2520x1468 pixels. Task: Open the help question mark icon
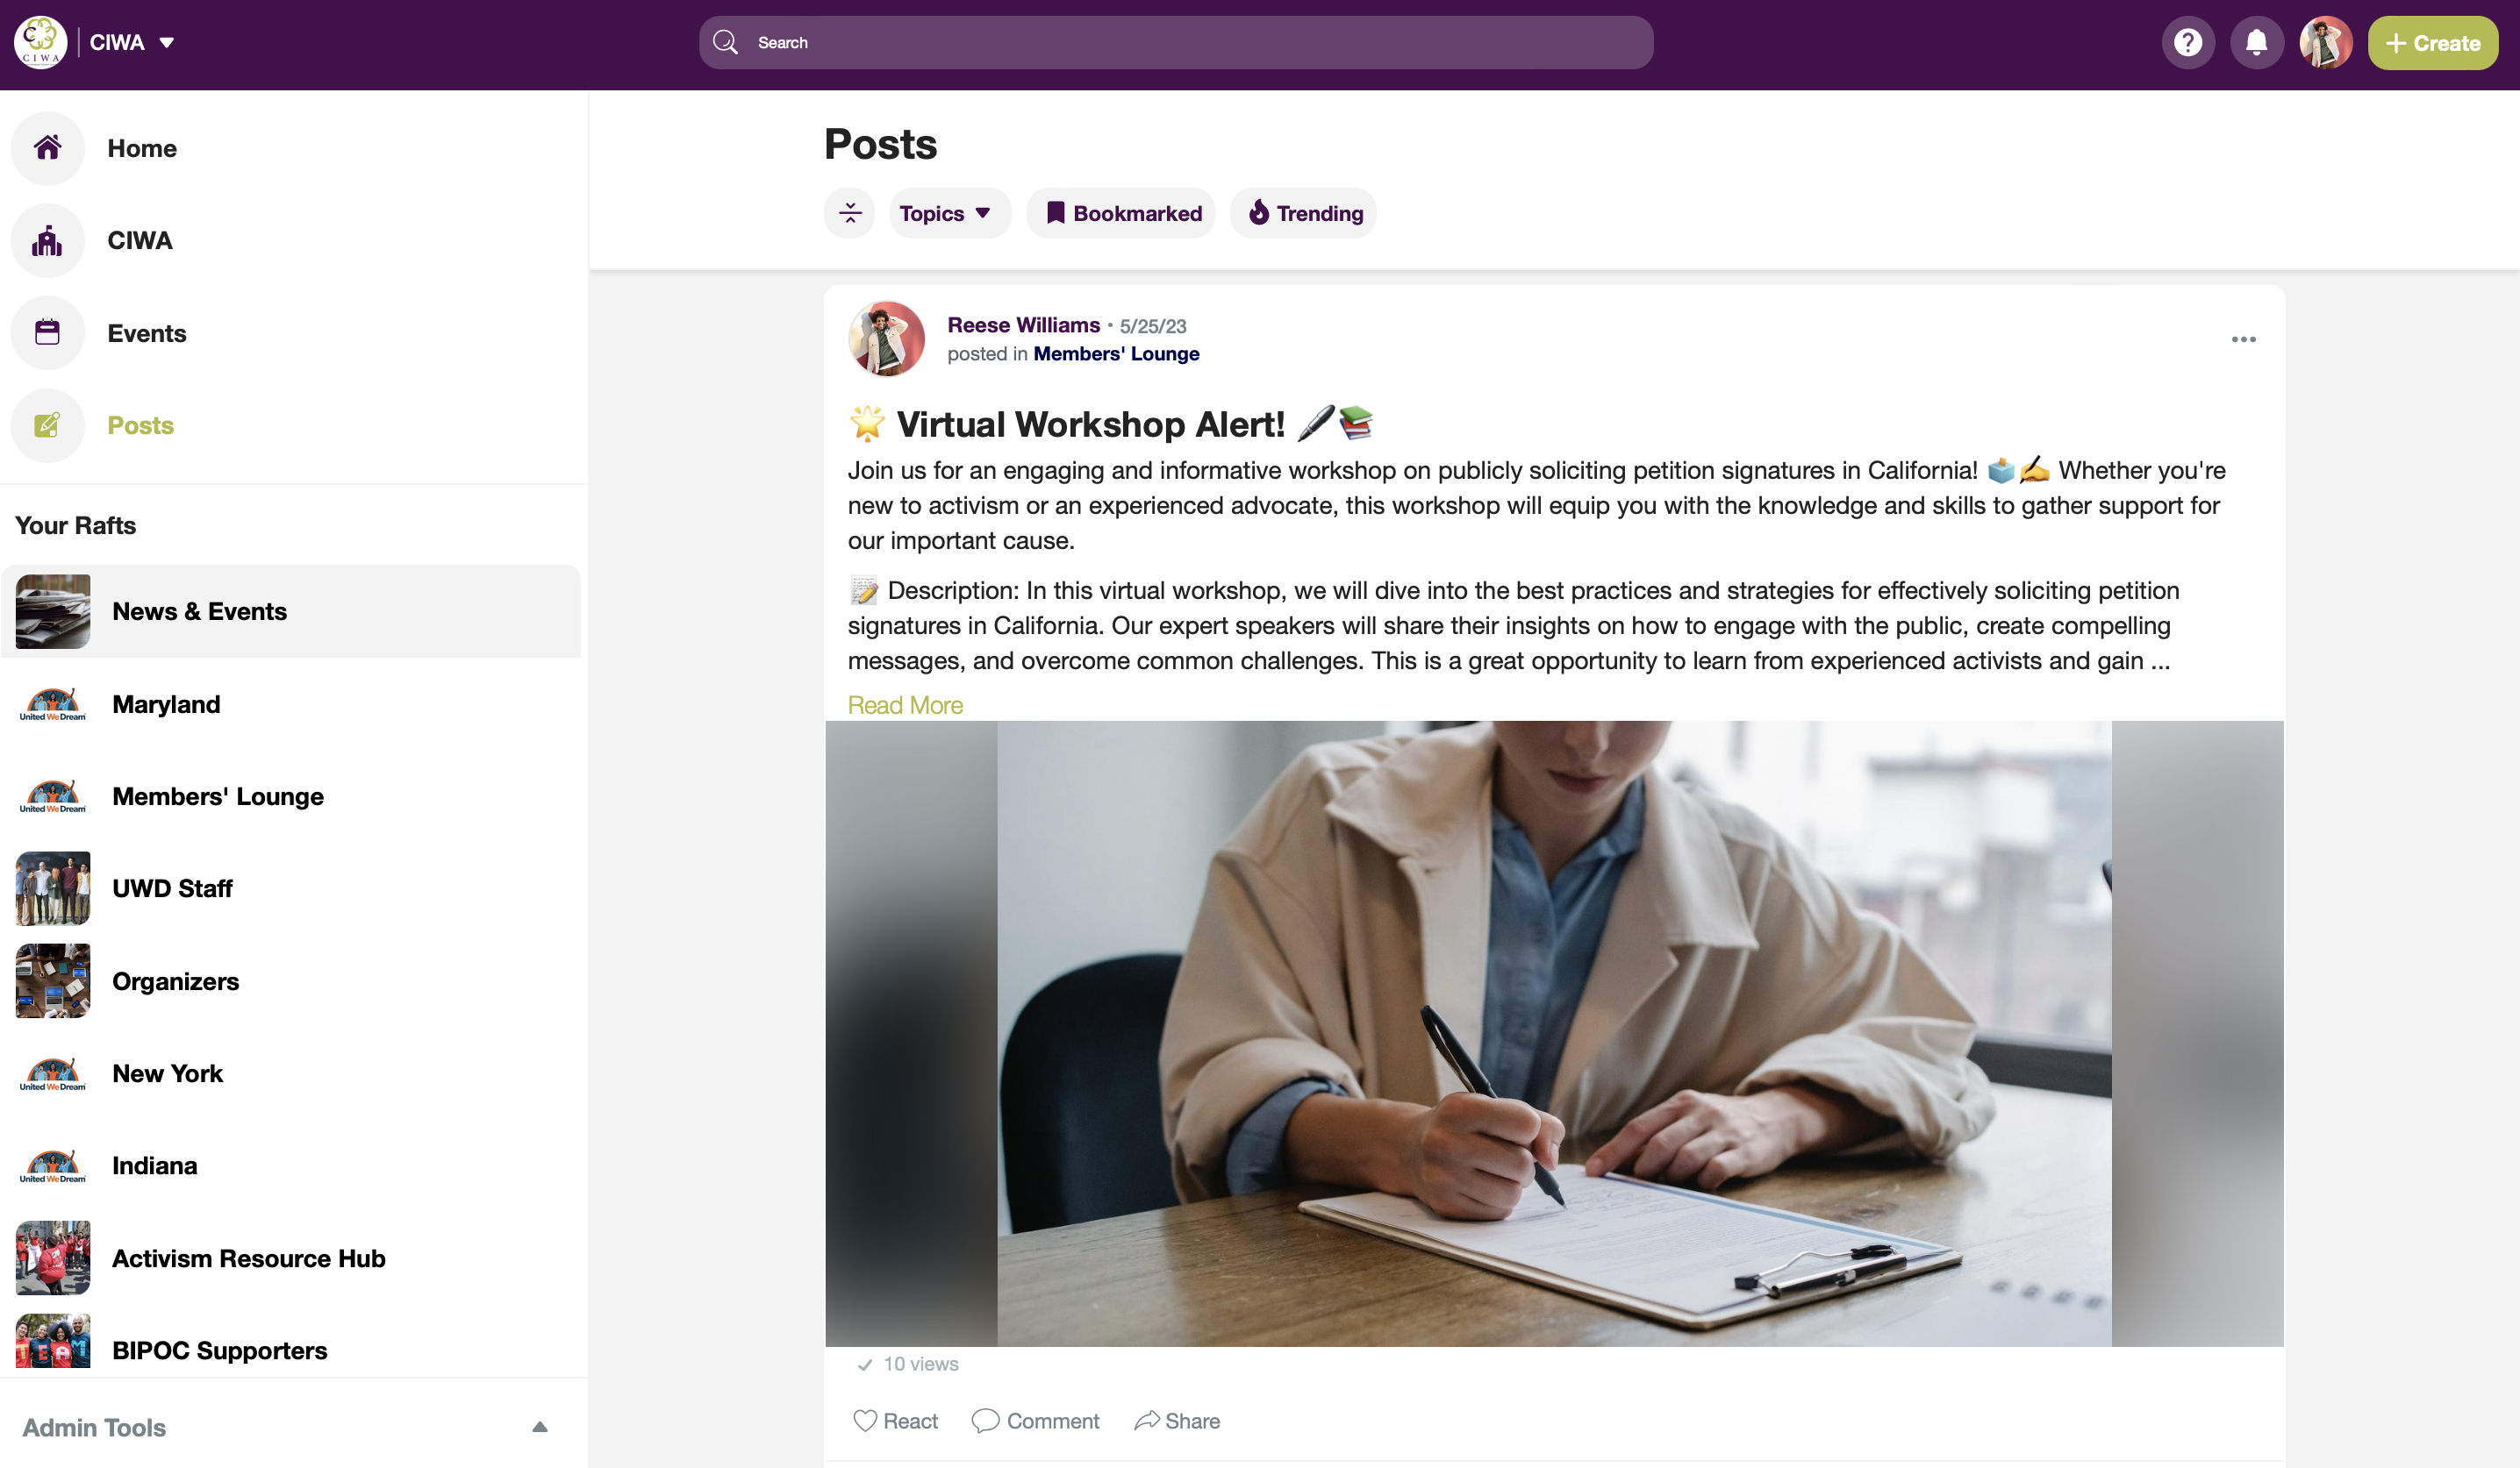2188,43
